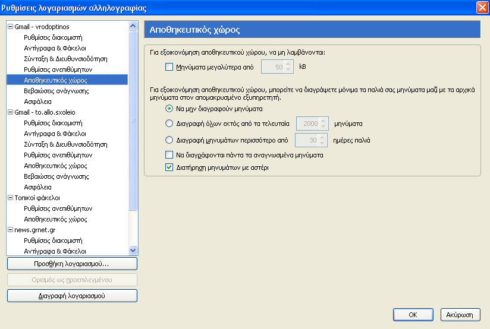Open Βεβαιώσεις ανάγνωσης under Gmail - to.allo.sxoleio
490x329 pixels.
coord(67,176)
